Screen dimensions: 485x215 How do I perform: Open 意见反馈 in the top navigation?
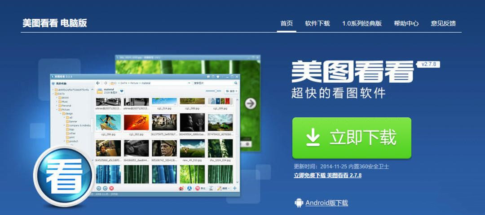click(443, 23)
